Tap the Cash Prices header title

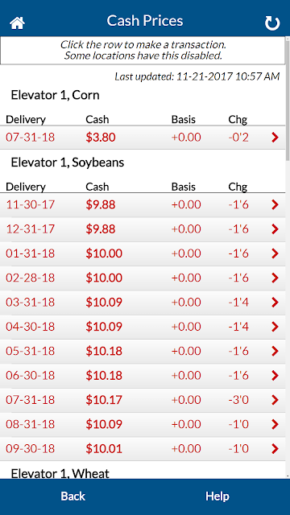click(145, 21)
